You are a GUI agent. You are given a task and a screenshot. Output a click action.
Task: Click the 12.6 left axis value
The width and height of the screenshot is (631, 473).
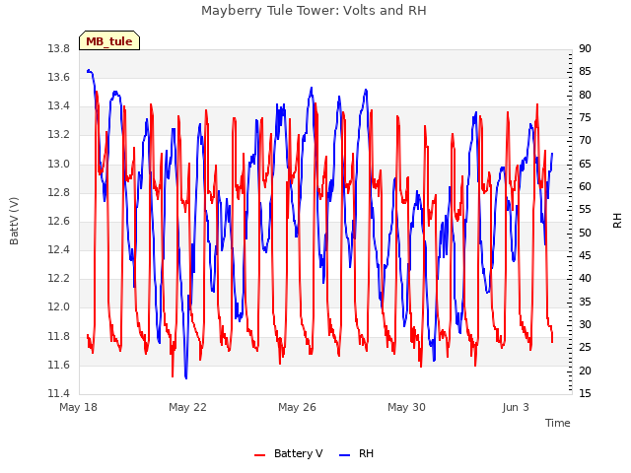[59, 221]
